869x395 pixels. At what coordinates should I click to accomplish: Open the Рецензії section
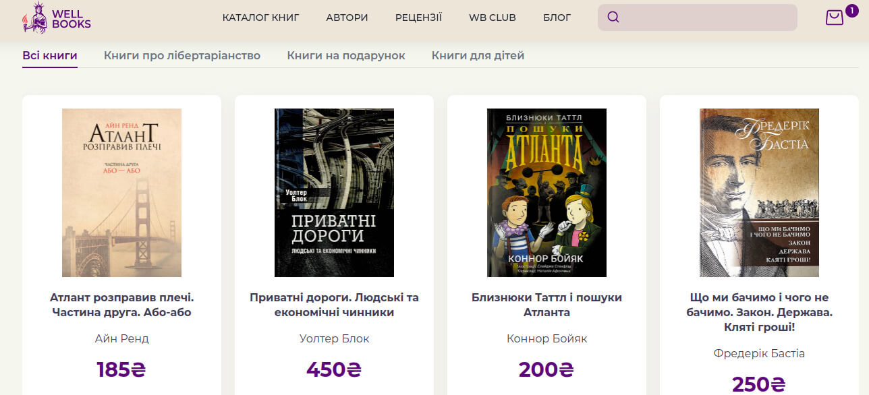[x=418, y=18]
